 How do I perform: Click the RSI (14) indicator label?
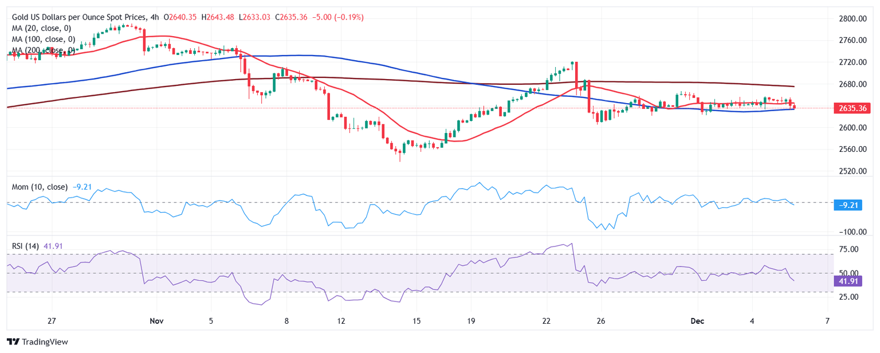[x=25, y=246]
